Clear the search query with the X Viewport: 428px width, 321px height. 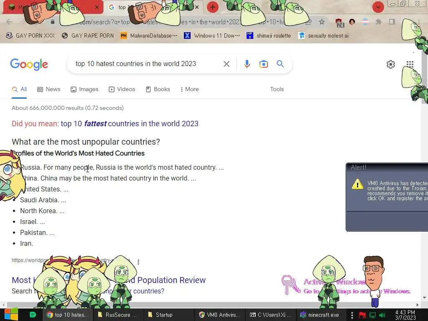226,64
